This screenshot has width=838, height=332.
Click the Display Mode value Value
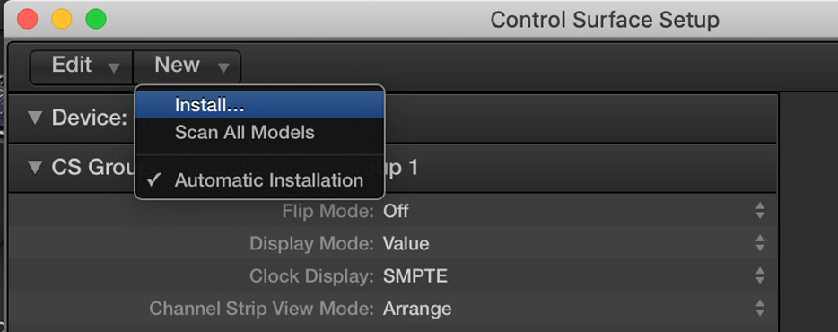(406, 244)
